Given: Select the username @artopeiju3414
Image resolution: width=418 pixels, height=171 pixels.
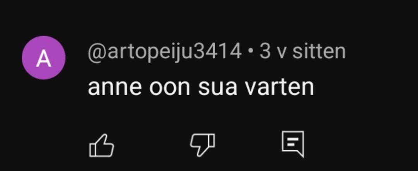Looking at the screenshot, I should [165, 52].
